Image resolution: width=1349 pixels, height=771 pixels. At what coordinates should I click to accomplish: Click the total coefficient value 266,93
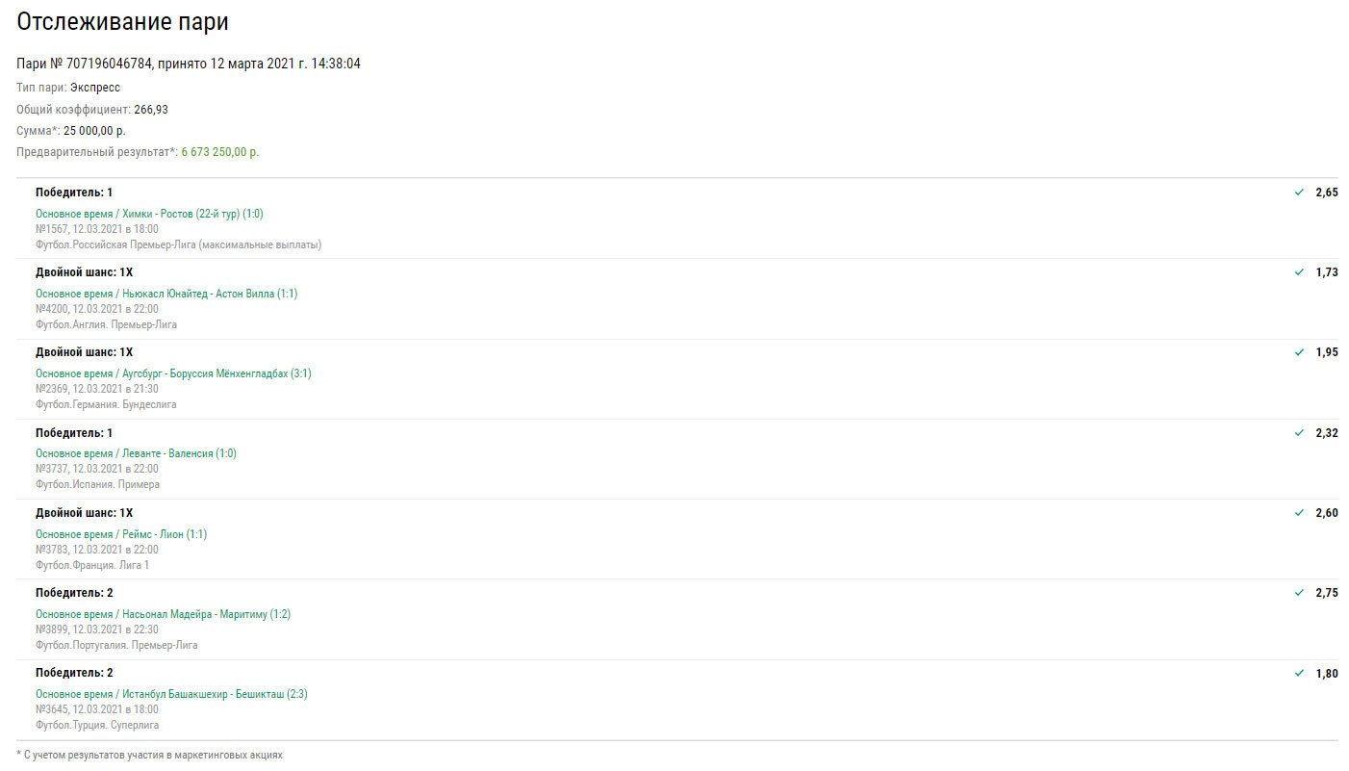pos(151,110)
